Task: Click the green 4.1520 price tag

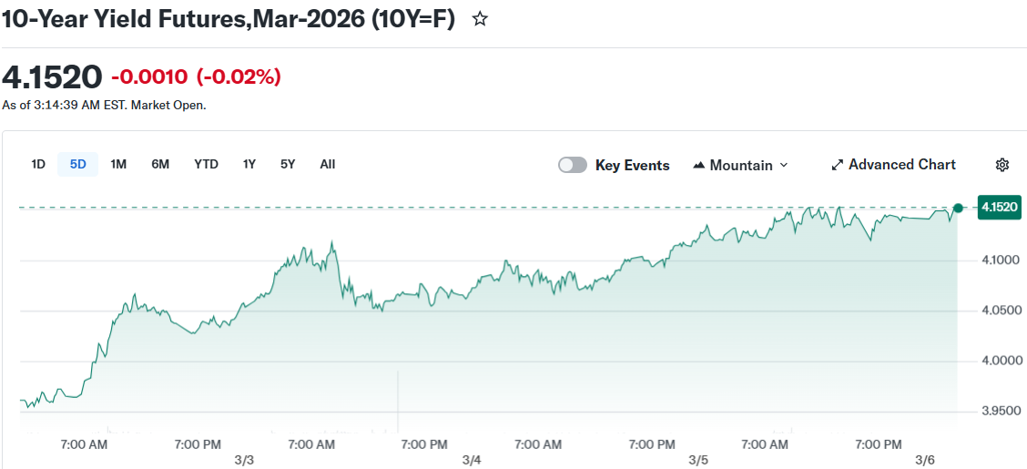Action: (x=999, y=208)
